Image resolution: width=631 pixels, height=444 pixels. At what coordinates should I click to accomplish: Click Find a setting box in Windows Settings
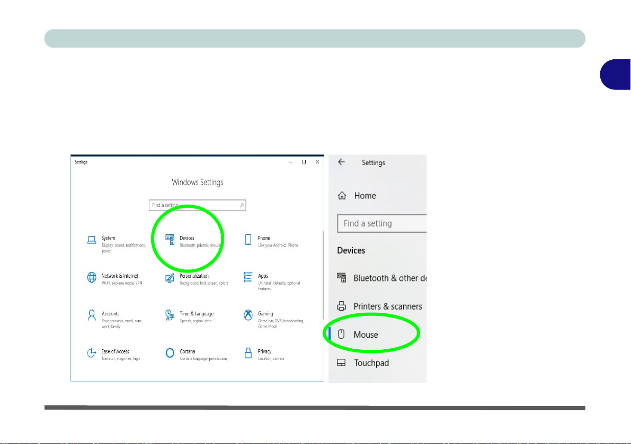coord(197,205)
